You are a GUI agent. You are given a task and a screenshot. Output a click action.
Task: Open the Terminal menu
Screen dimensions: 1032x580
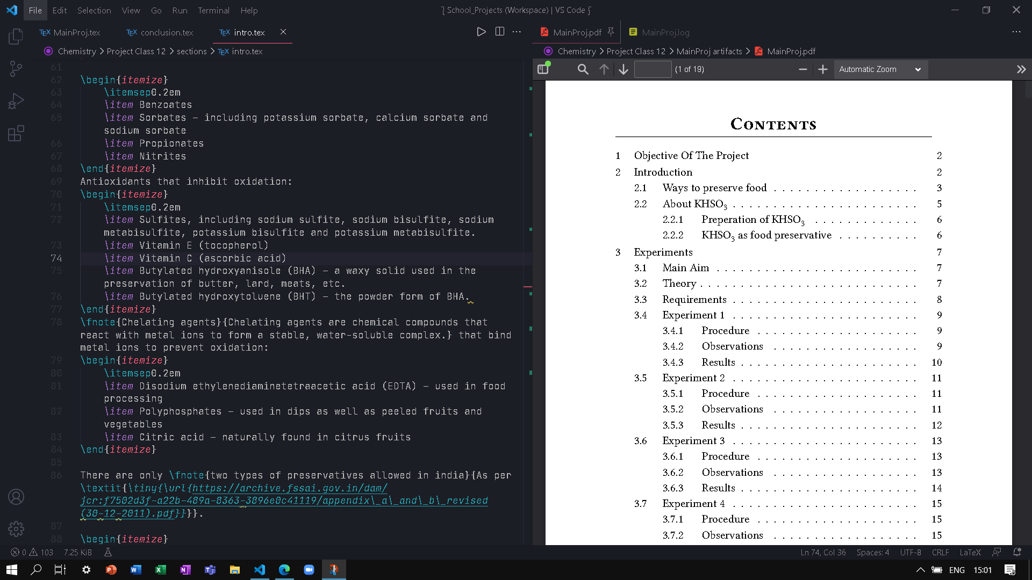tap(213, 10)
